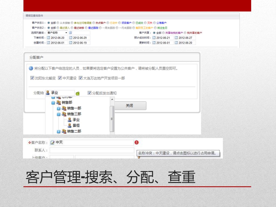
Task: Click the 销售部 department group icon
Action: [x=58, y=102]
